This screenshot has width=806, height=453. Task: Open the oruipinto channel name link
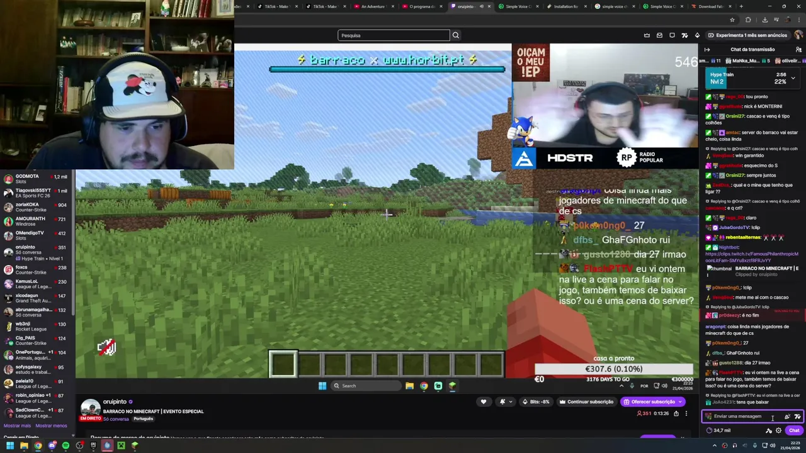115,401
